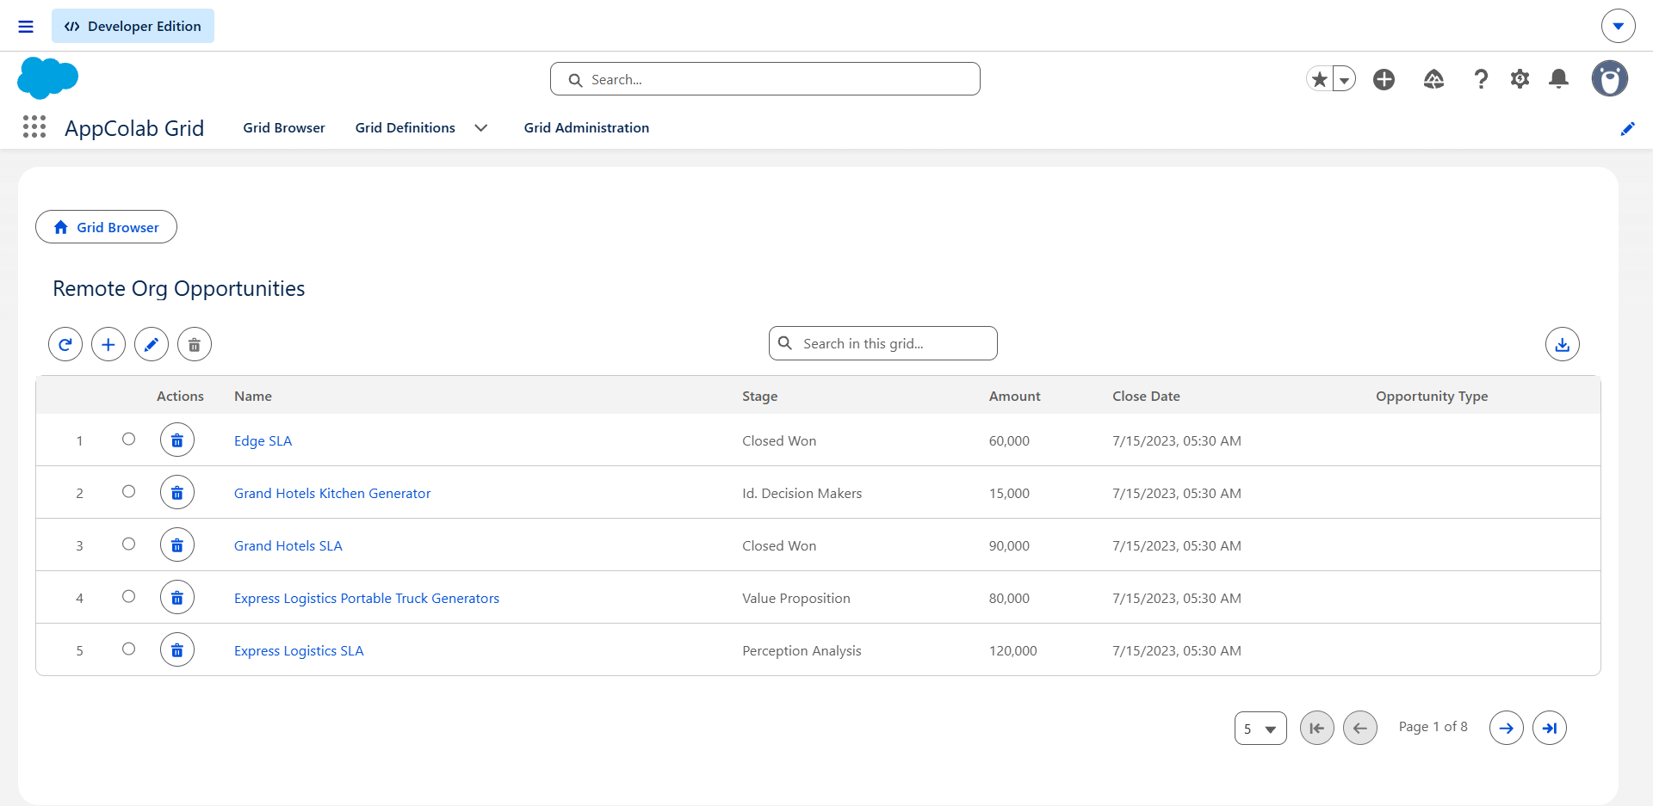The width and height of the screenshot is (1653, 806).
Task: Open the Trailhead guidance icon
Action: [x=1433, y=79]
